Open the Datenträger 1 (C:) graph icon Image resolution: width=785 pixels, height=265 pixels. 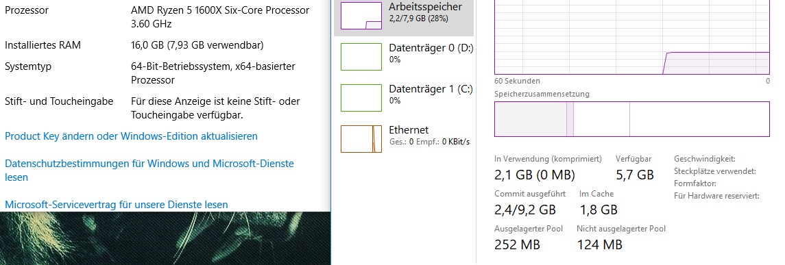(361, 97)
